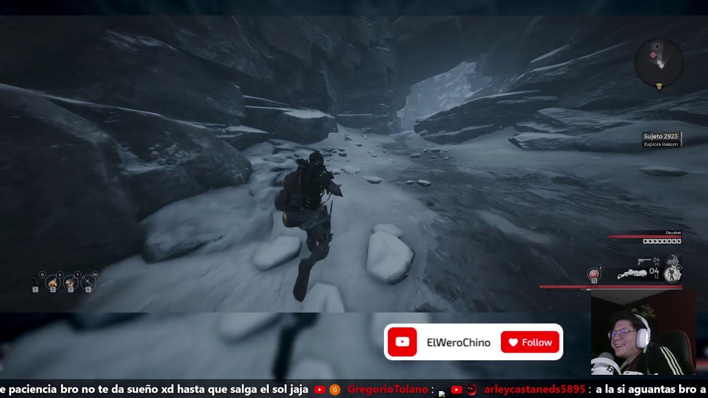Click the Deuxkat health bar
Screen dimensions: 708x398
coord(645,237)
